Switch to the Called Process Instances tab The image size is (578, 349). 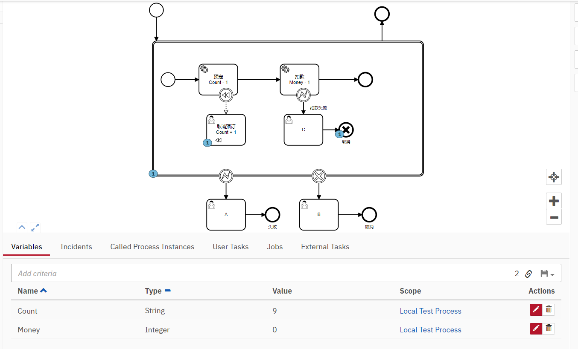coord(152,246)
